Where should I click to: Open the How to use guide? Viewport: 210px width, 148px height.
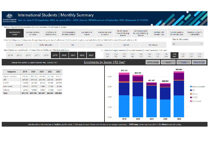(x=199, y=62)
